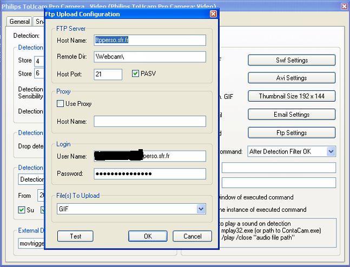This screenshot has height=267, width=350.
Task: Select the Host Port field
Action: click(x=108, y=74)
